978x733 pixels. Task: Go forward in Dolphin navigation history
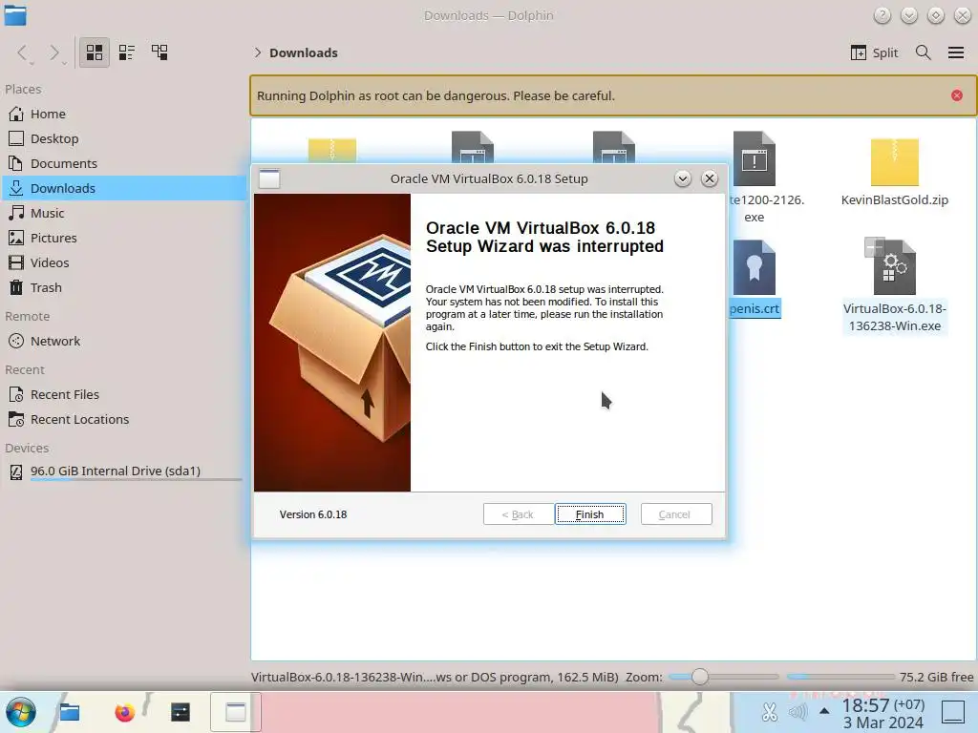pos(54,53)
